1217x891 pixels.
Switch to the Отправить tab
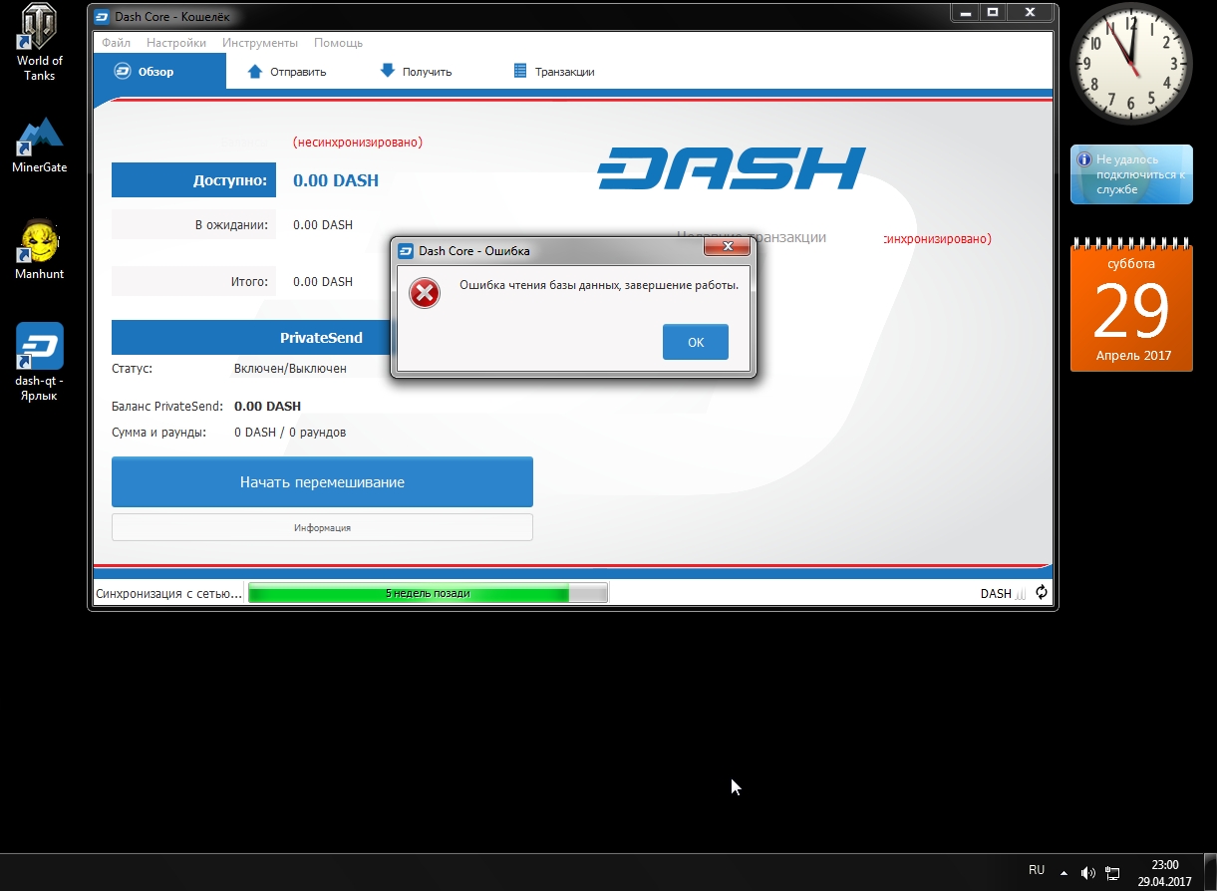tap(287, 71)
